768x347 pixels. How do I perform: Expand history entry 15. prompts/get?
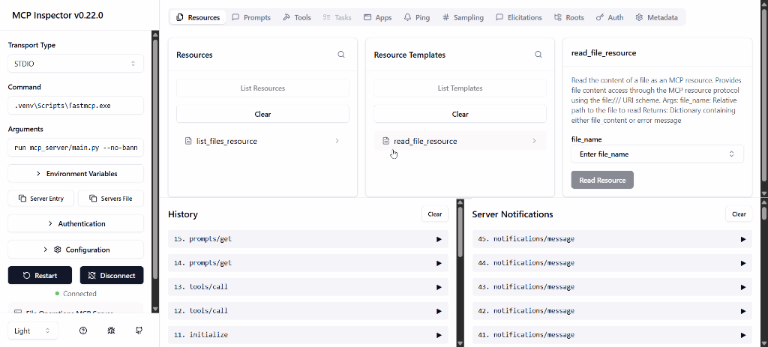point(308,239)
